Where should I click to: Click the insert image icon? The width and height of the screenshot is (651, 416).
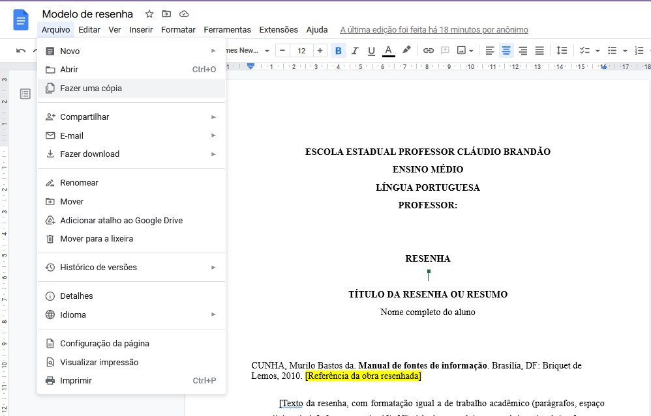click(461, 51)
